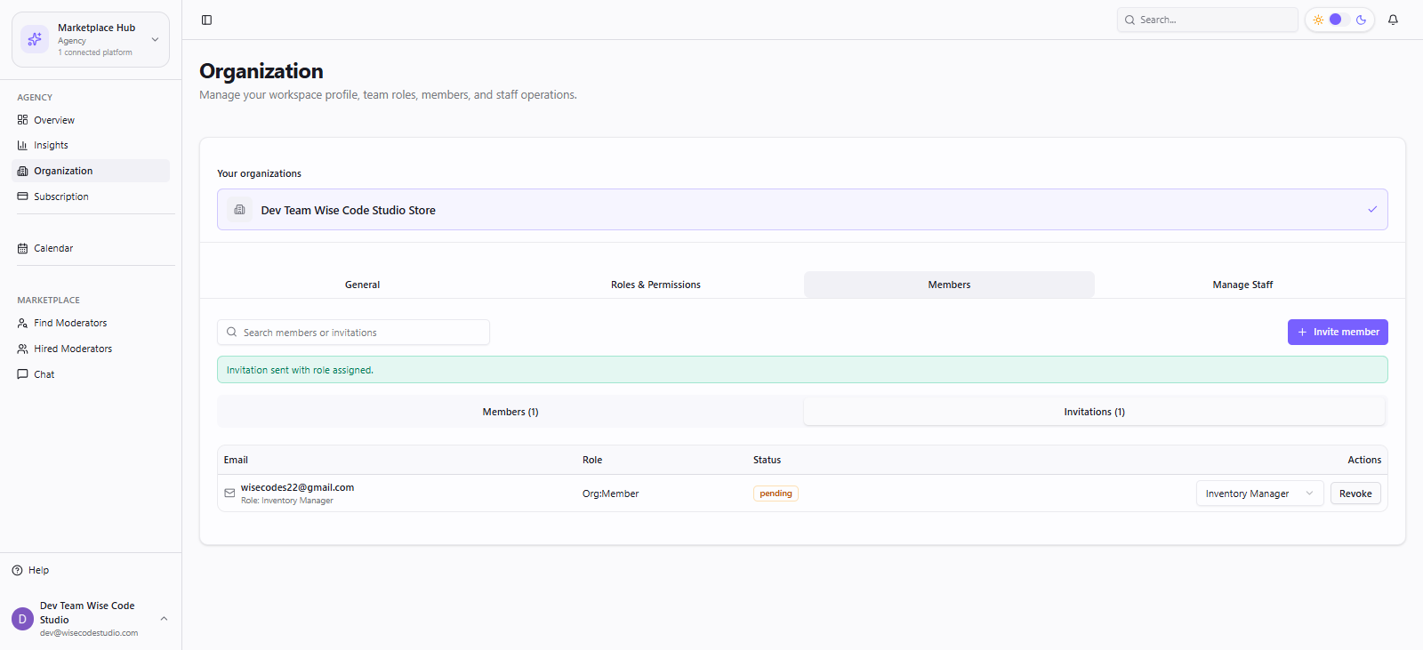Open the Dev Team Wise Code Studio Store selector
Viewport: 1423px width, 650px height.
(x=802, y=210)
